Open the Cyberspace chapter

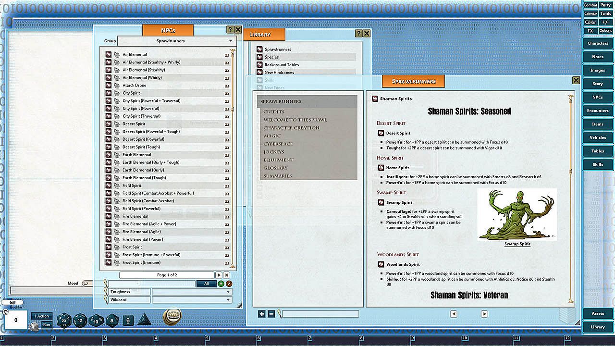pyautogui.click(x=278, y=144)
